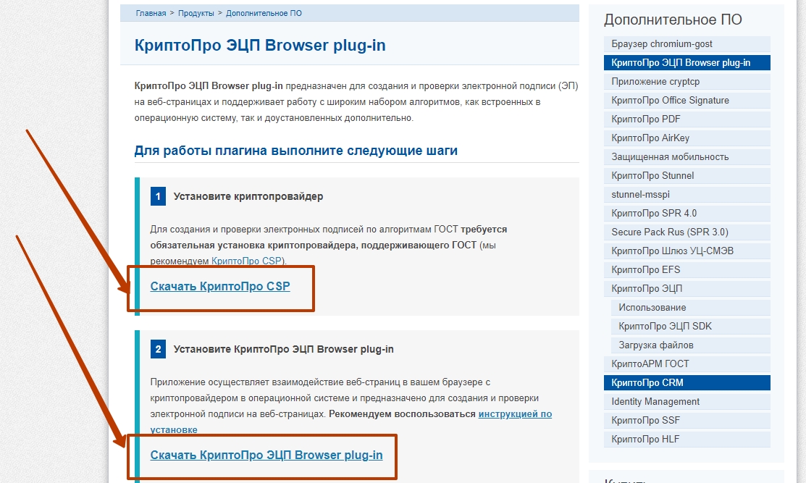806x483 pixels.
Task: Click the "Скачать КриптоПро CSP" download link
Action: (220, 286)
